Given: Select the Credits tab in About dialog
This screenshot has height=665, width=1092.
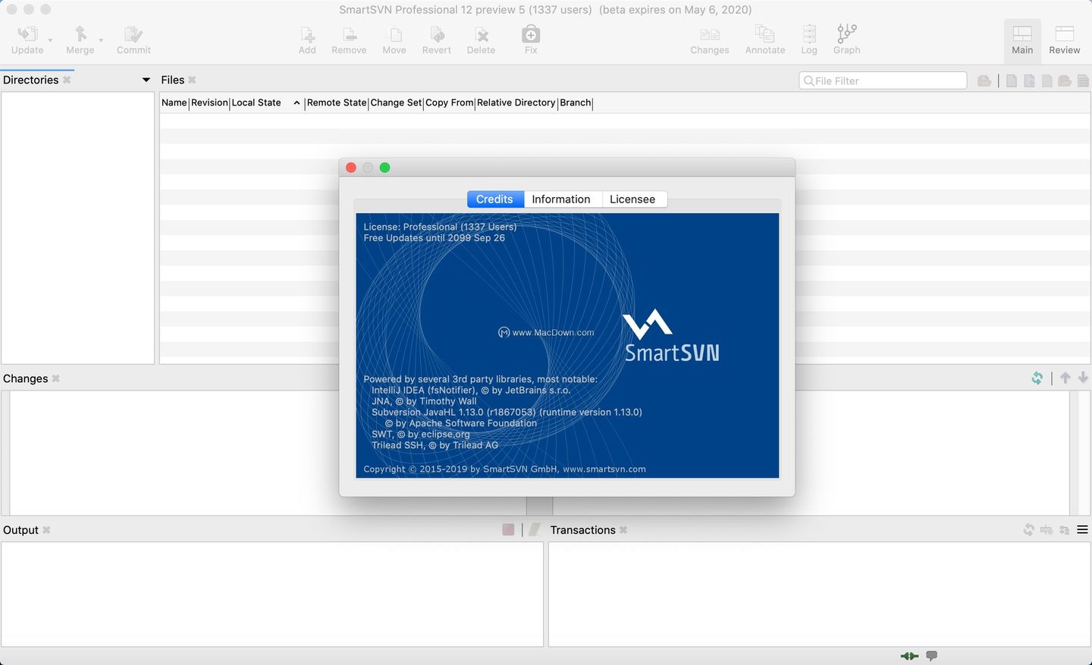Looking at the screenshot, I should point(495,199).
